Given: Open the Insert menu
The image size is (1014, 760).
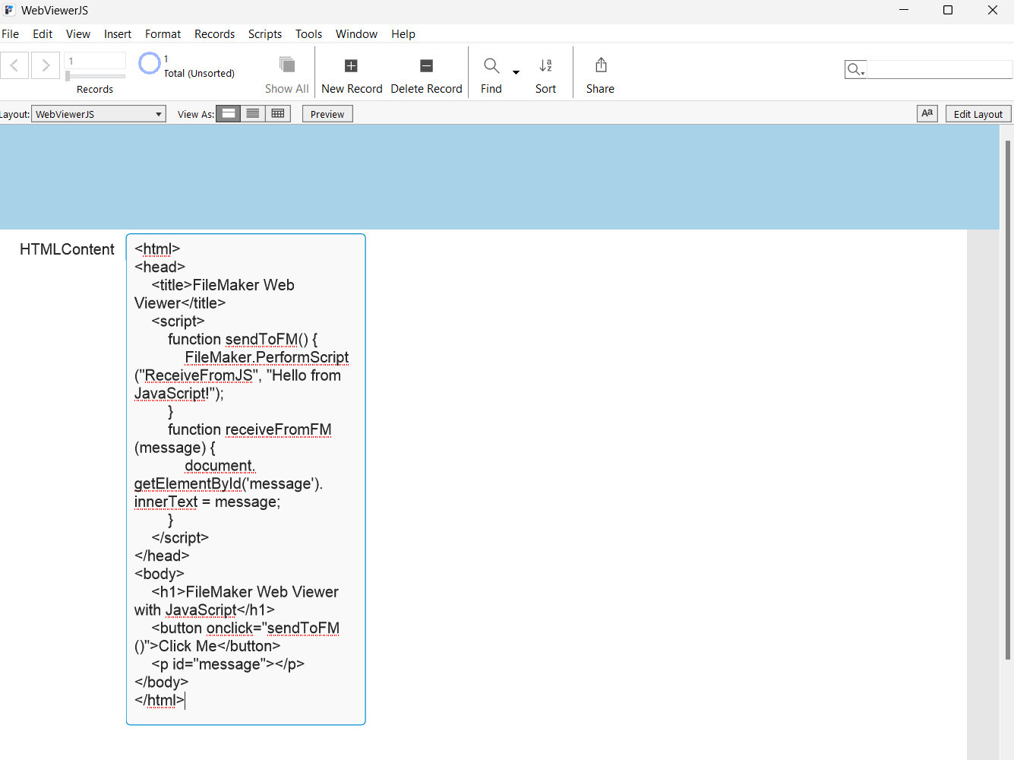Looking at the screenshot, I should (118, 34).
